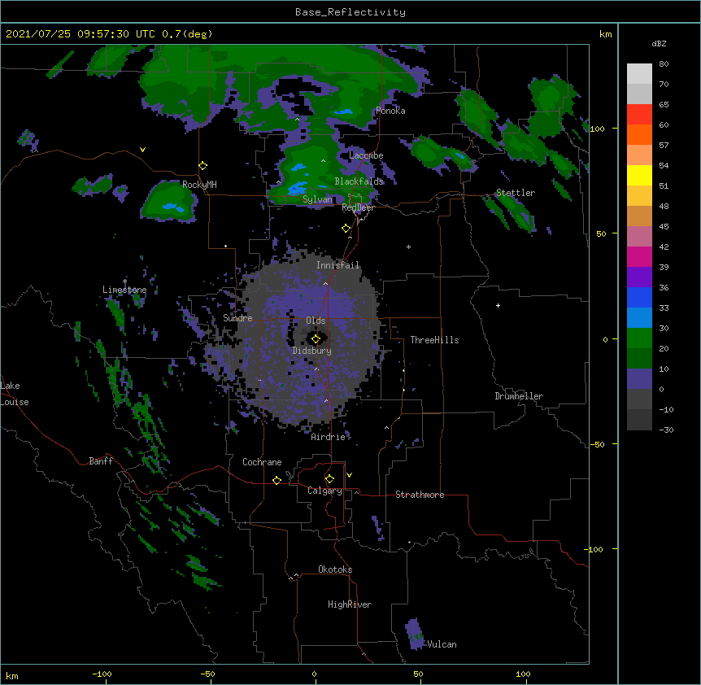Select the radar site diamond between Olds and Didsbury

[316, 338]
